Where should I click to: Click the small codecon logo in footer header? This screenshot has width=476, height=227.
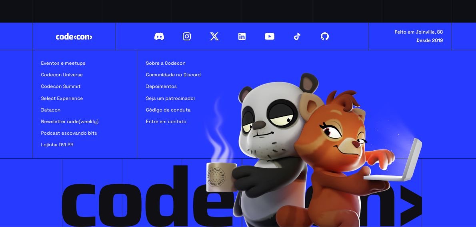click(74, 37)
